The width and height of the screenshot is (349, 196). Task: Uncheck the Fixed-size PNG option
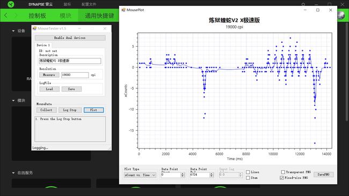(x=281, y=178)
